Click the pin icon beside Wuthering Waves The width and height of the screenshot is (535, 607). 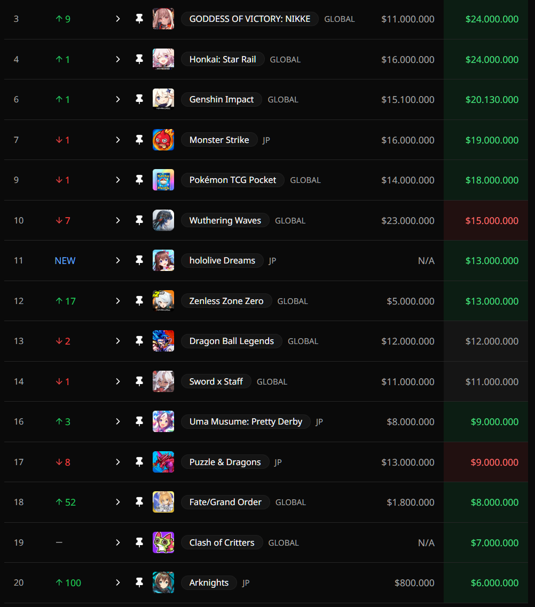[139, 220]
